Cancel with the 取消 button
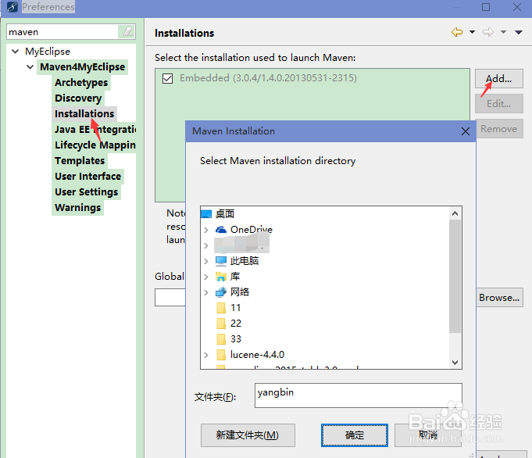Viewport: 532px width, 458px height. tap(428, 435)
